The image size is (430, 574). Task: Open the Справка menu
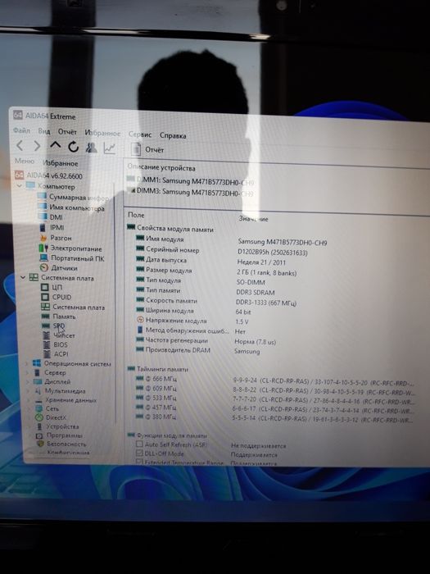173,135
